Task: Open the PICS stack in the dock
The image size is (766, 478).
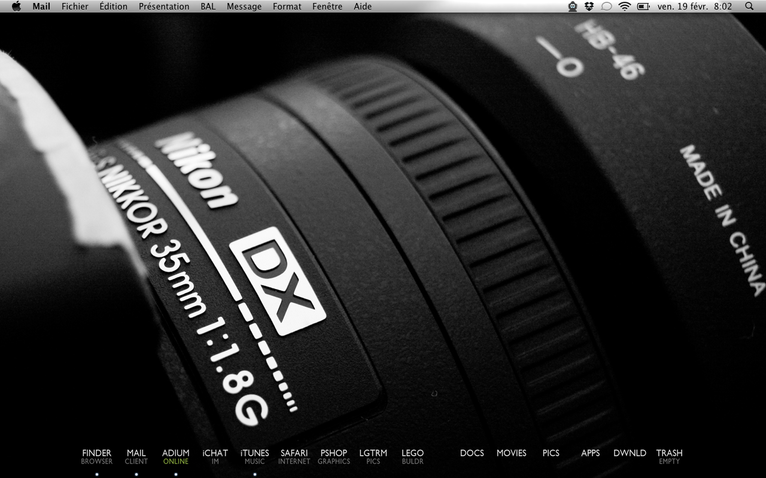Action: [551, 453]
